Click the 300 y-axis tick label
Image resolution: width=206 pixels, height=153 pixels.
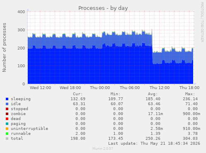tap(21, 30)
